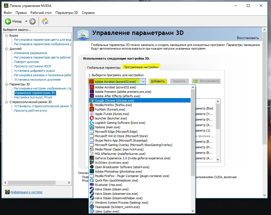Collapse the Дисплей tree node
Viewport: 271px width, 215px height.
[x=7, y=49]
